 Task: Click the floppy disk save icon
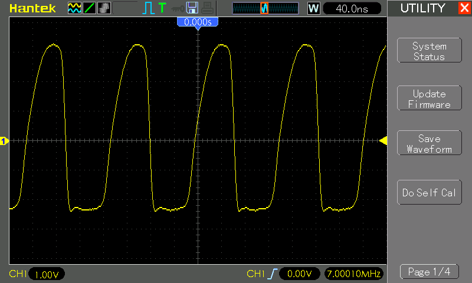[192, 8]
